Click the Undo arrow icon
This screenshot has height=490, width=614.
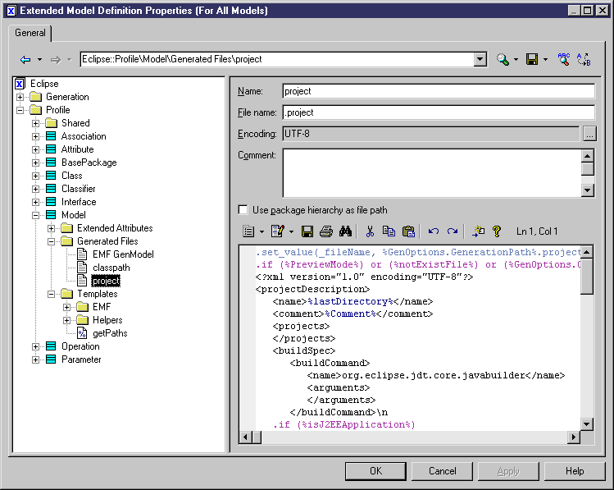(433, 231)
